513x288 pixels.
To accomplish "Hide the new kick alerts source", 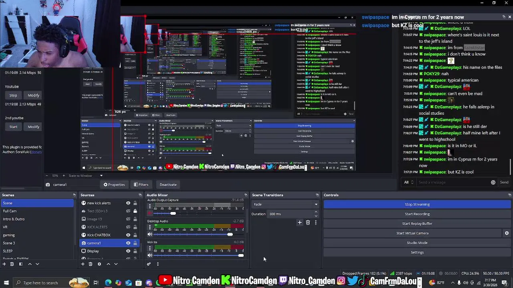I will 128,203.
